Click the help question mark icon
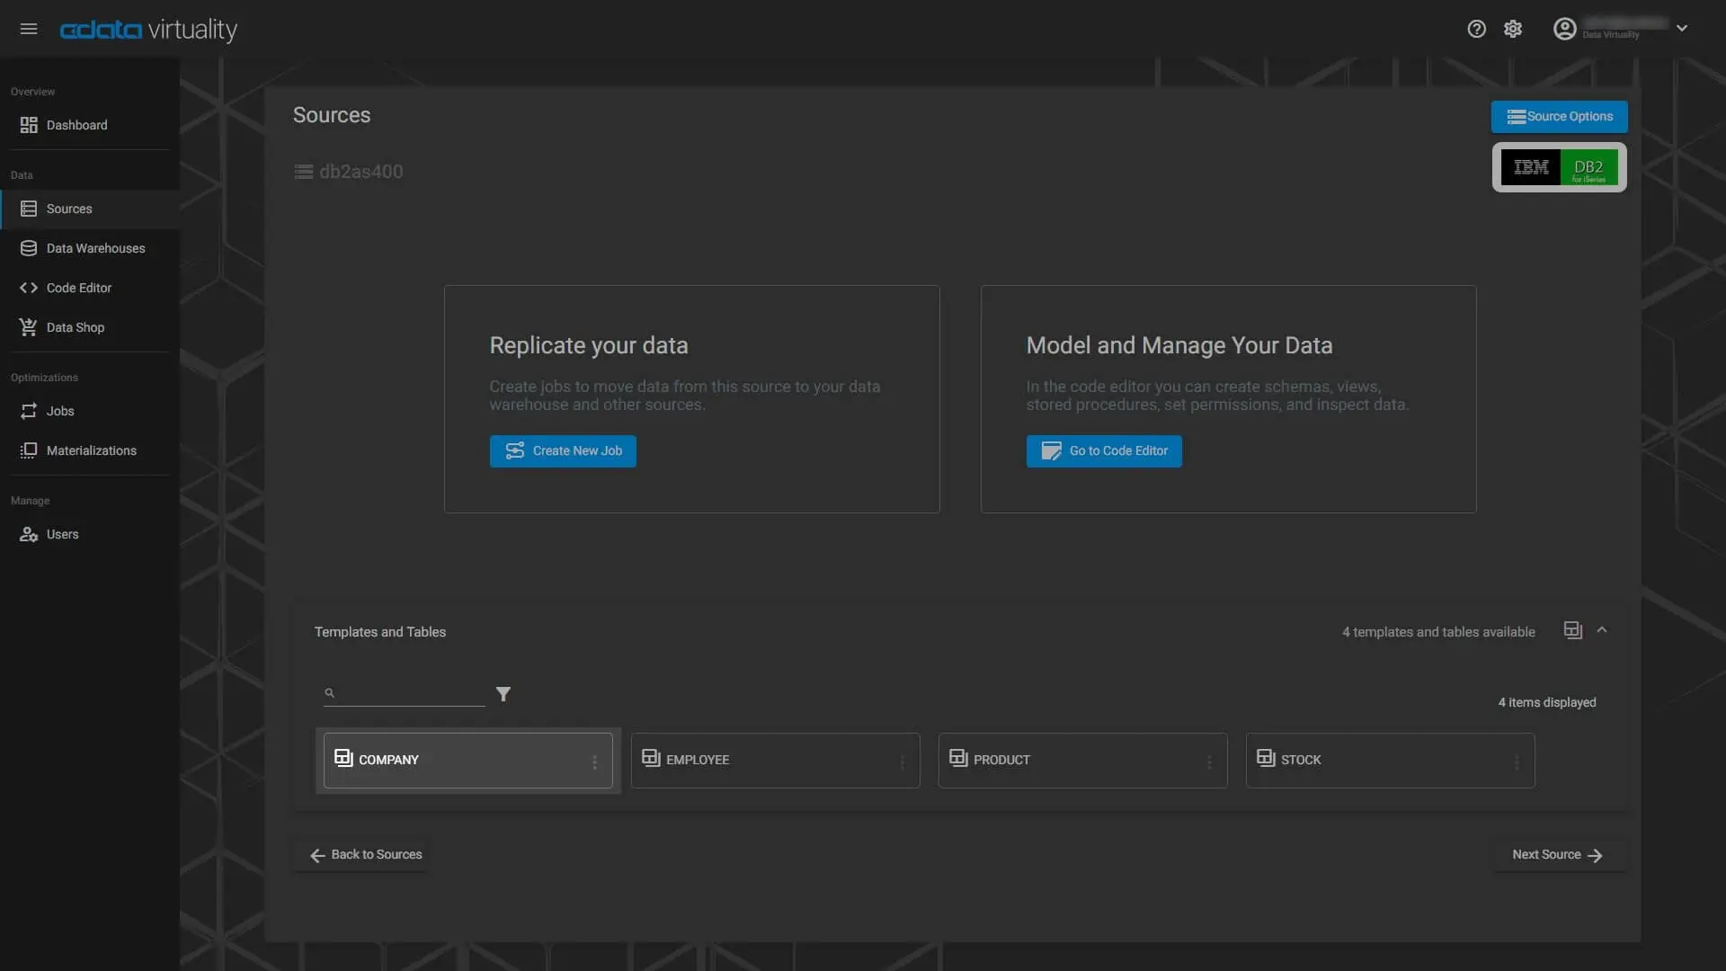 click(1476, 29)
